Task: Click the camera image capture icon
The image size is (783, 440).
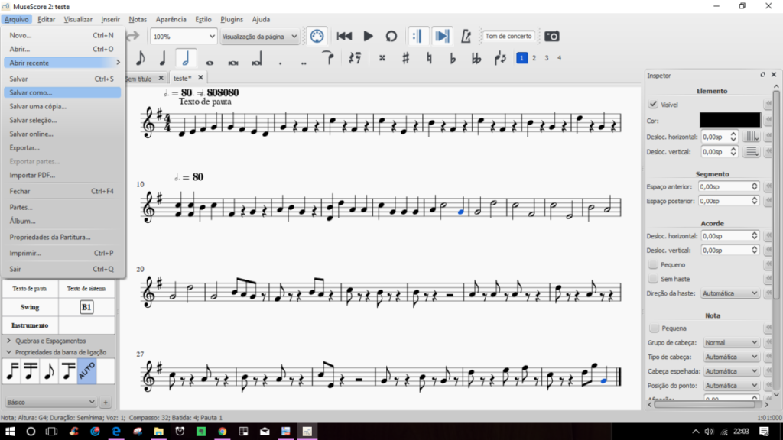Action: [x=551, y=36]
